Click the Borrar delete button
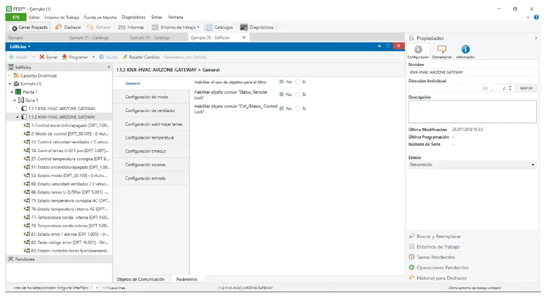This screenshot has height=298, width=547. pos(48,57)
